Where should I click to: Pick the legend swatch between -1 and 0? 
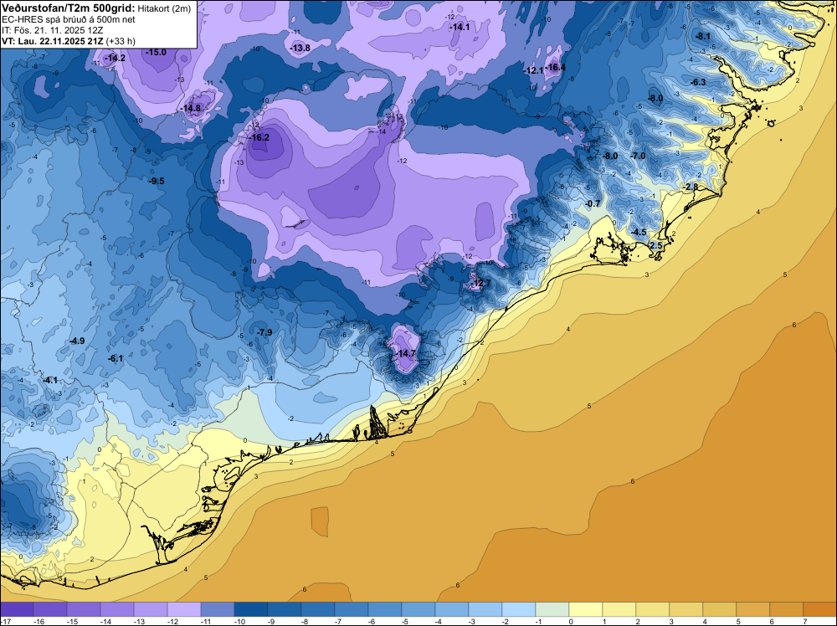pos(552,609)
